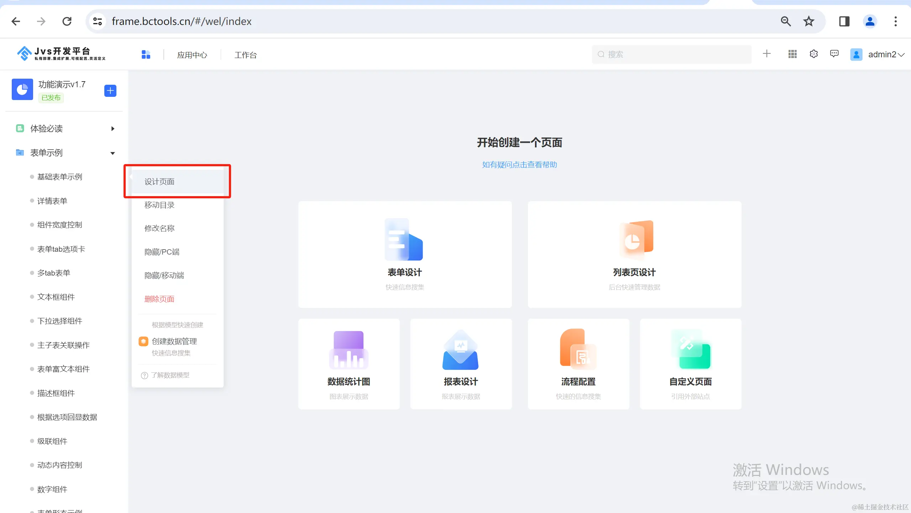The width and height of the screenshot is (911, 513).
Task: Choose 删除页面 from the context menu
Action: pyautogui.click(x=159, y=299)
